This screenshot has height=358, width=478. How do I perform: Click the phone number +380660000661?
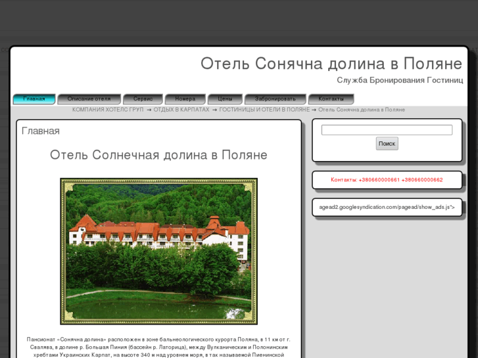379,180
